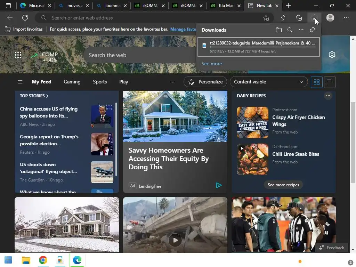This screenshot has width=356, height=267.
Task: Select the Gaming feed tab
Action: 72,82
